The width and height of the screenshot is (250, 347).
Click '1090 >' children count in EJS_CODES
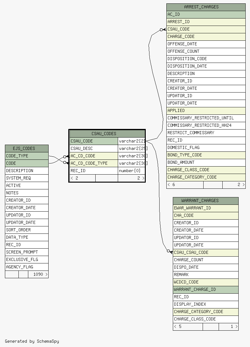[38, 275]
